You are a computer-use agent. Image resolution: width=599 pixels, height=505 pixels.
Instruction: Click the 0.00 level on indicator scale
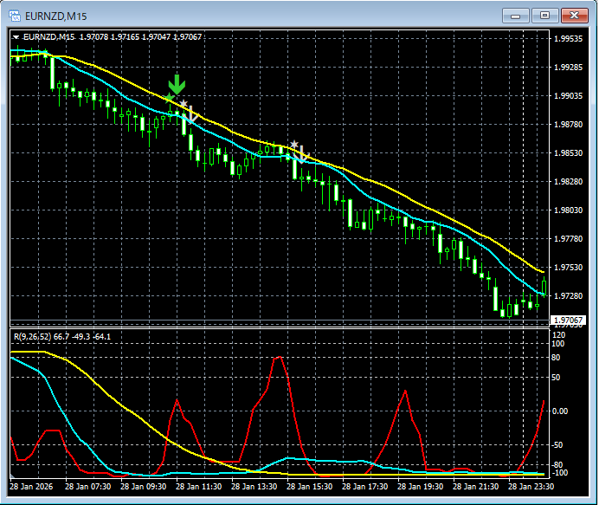[x=560, y=411]
